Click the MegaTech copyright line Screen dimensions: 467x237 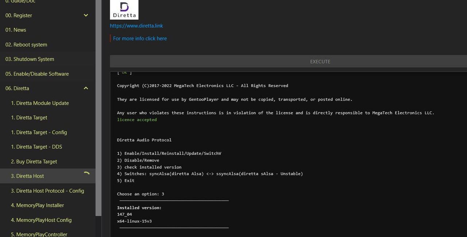pos(202,86)
